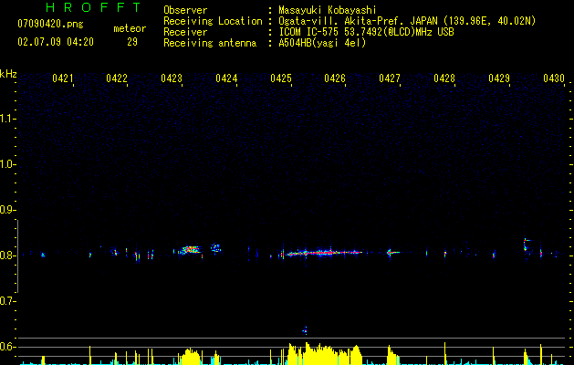The image size is (574, 365).
Task: Click the 0425 time marker
Action: coord(281,78)
